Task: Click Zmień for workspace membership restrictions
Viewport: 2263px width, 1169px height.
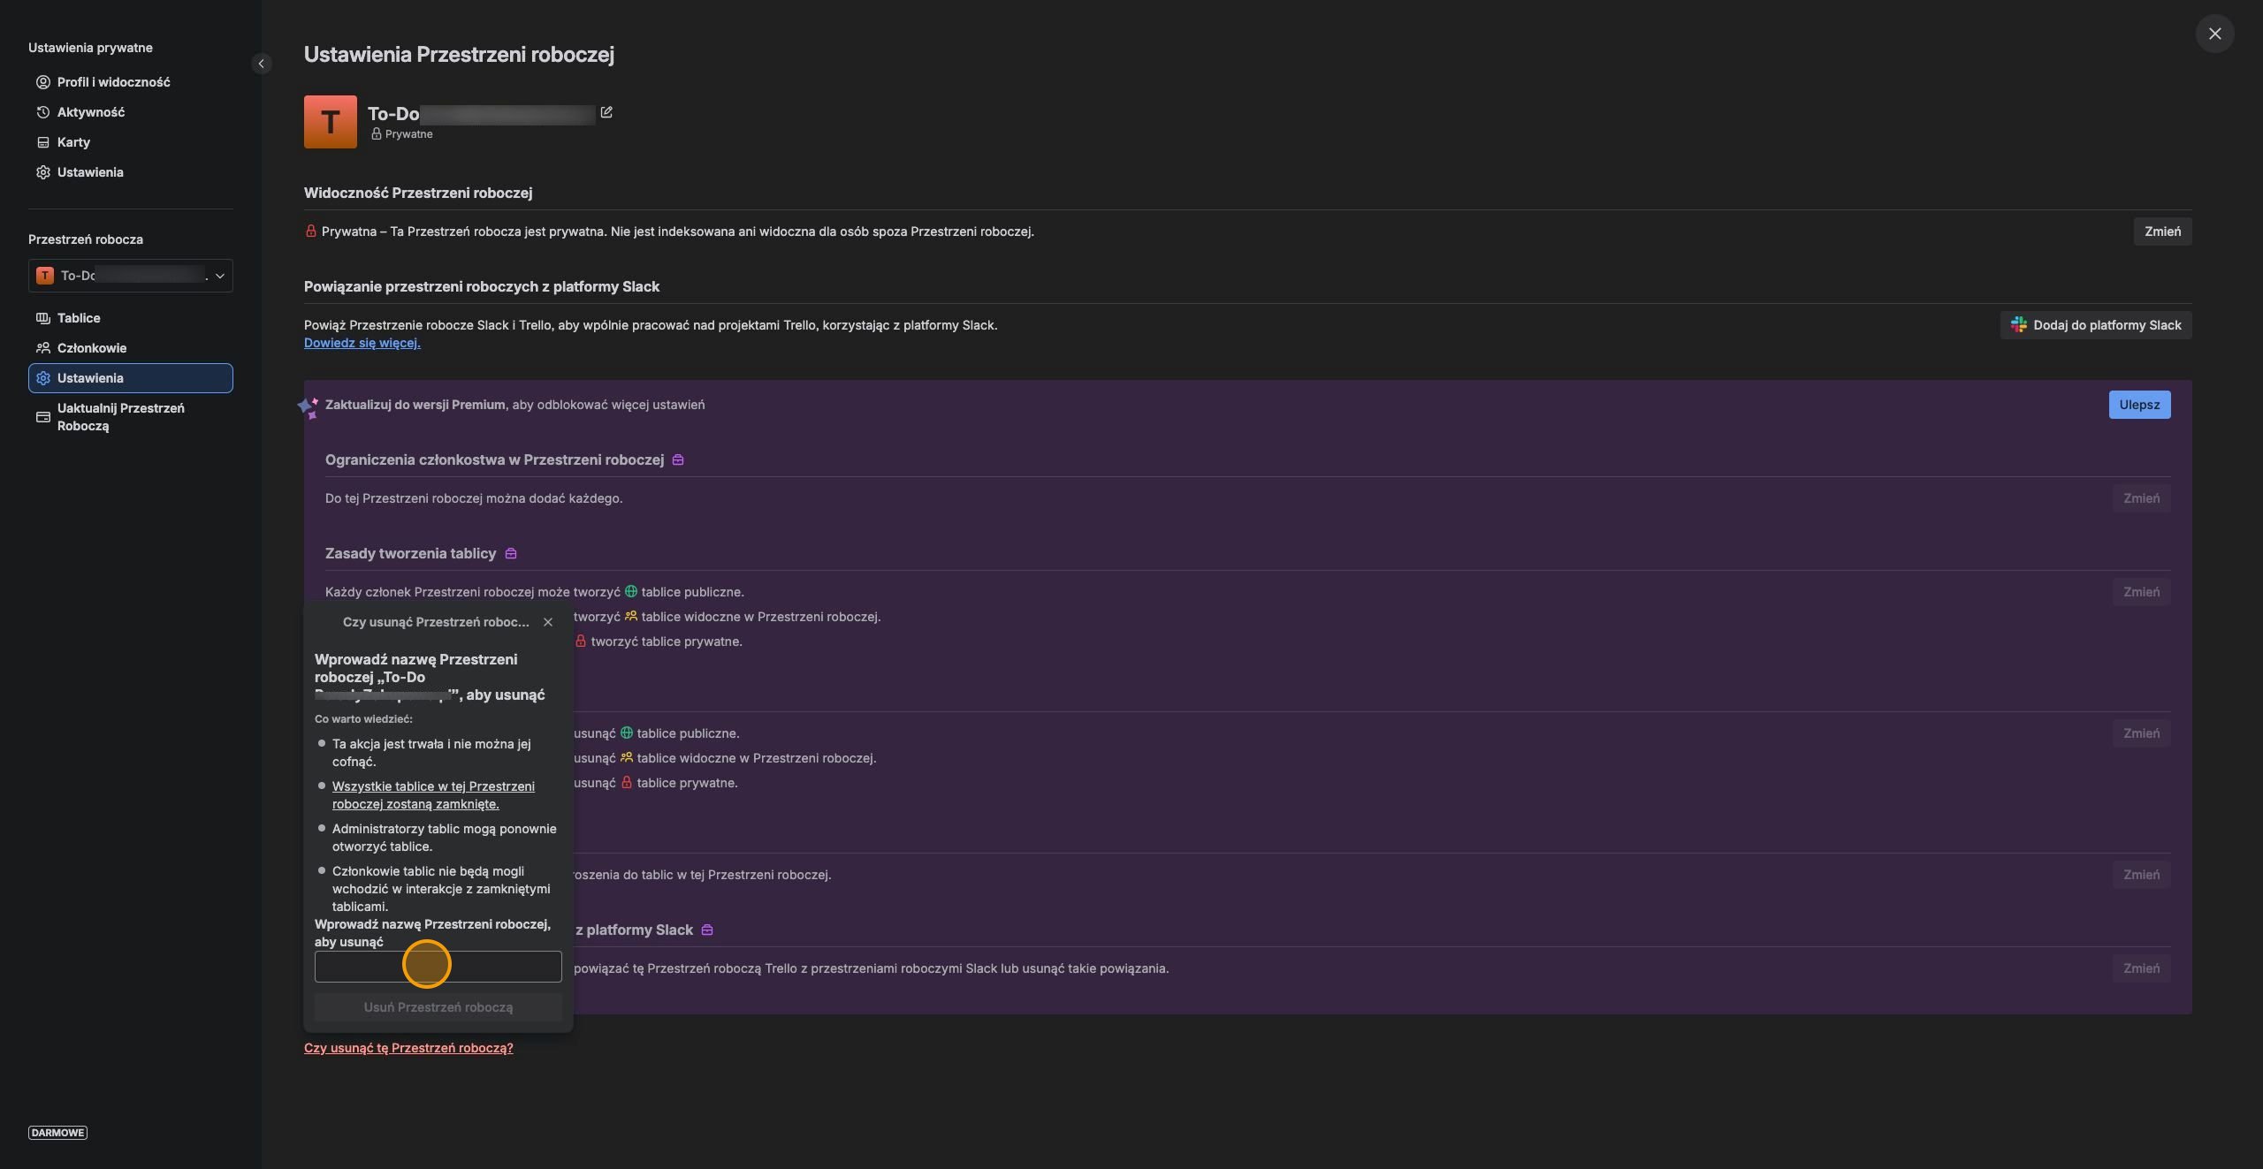Action: coord(2141,498)
